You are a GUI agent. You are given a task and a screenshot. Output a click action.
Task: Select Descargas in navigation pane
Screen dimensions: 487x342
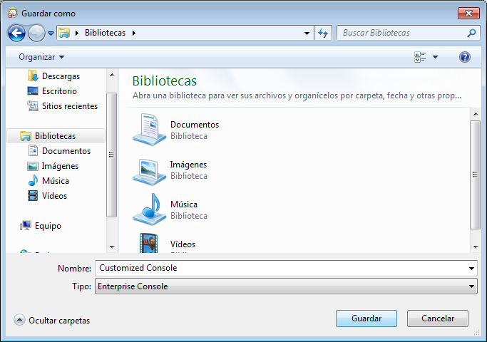[61, 76]
